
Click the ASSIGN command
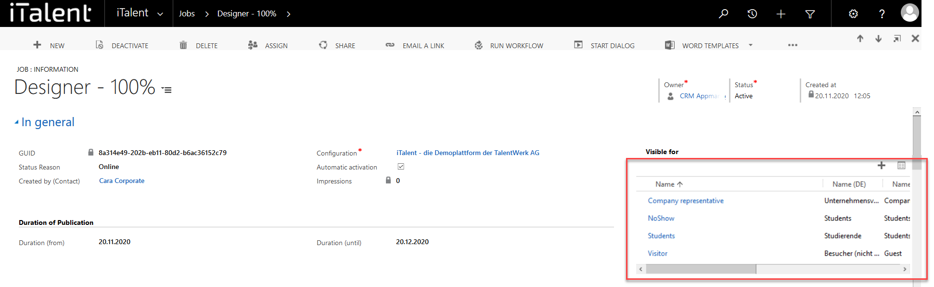coord(268,45)
